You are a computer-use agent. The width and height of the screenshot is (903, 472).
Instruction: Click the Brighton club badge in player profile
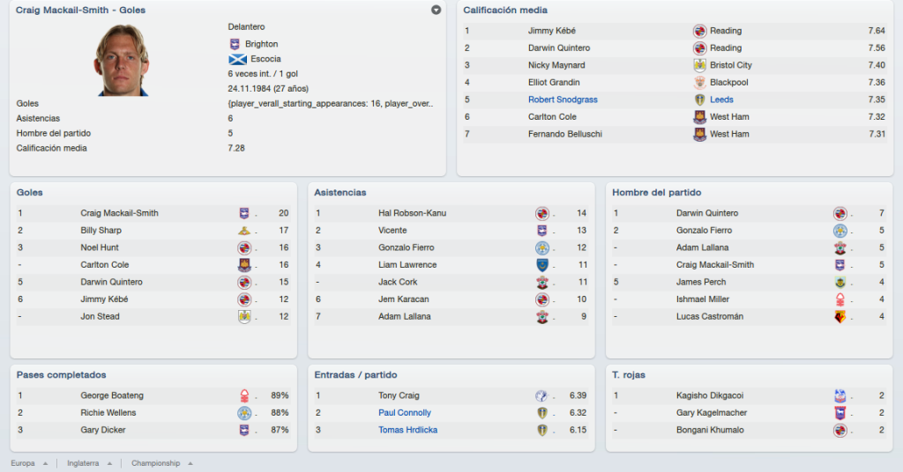pyautogui.click(x=235, y=44)
